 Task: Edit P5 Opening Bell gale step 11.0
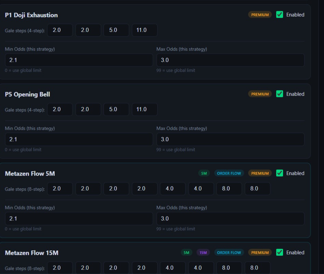(145, 109)
